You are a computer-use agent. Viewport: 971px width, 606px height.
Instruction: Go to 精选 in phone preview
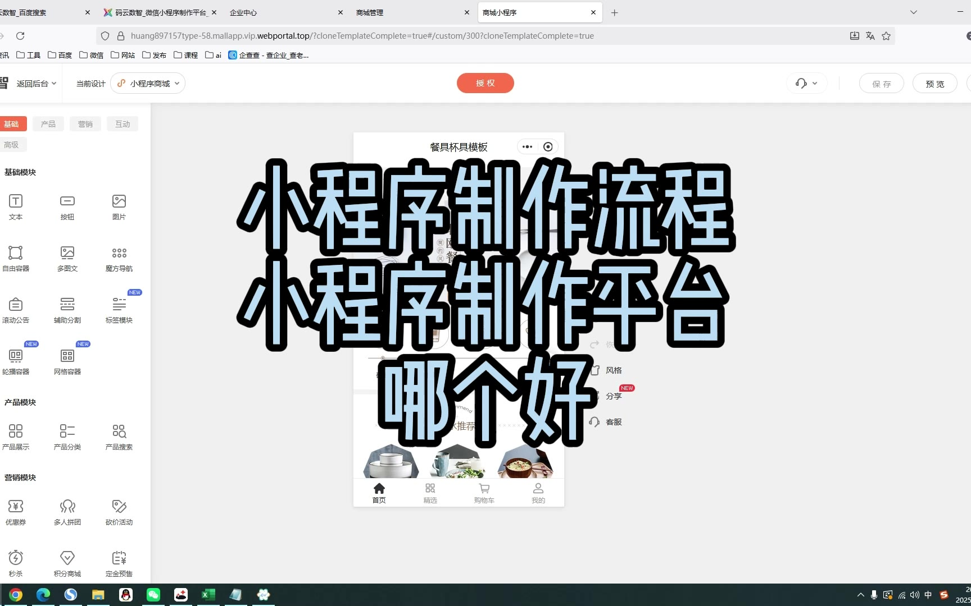point(430,493)
